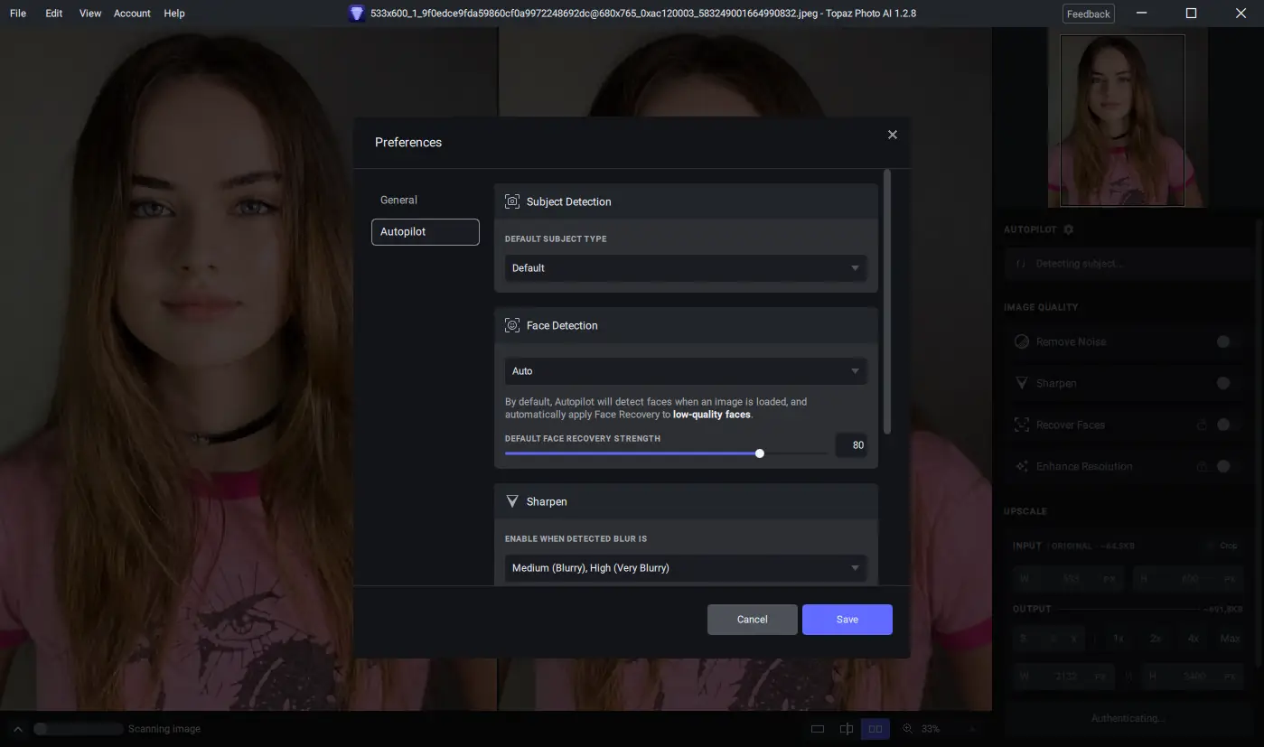1264x747 pixels.
Task: Select the 1x upscale factor
Action: click(1118, 638)
